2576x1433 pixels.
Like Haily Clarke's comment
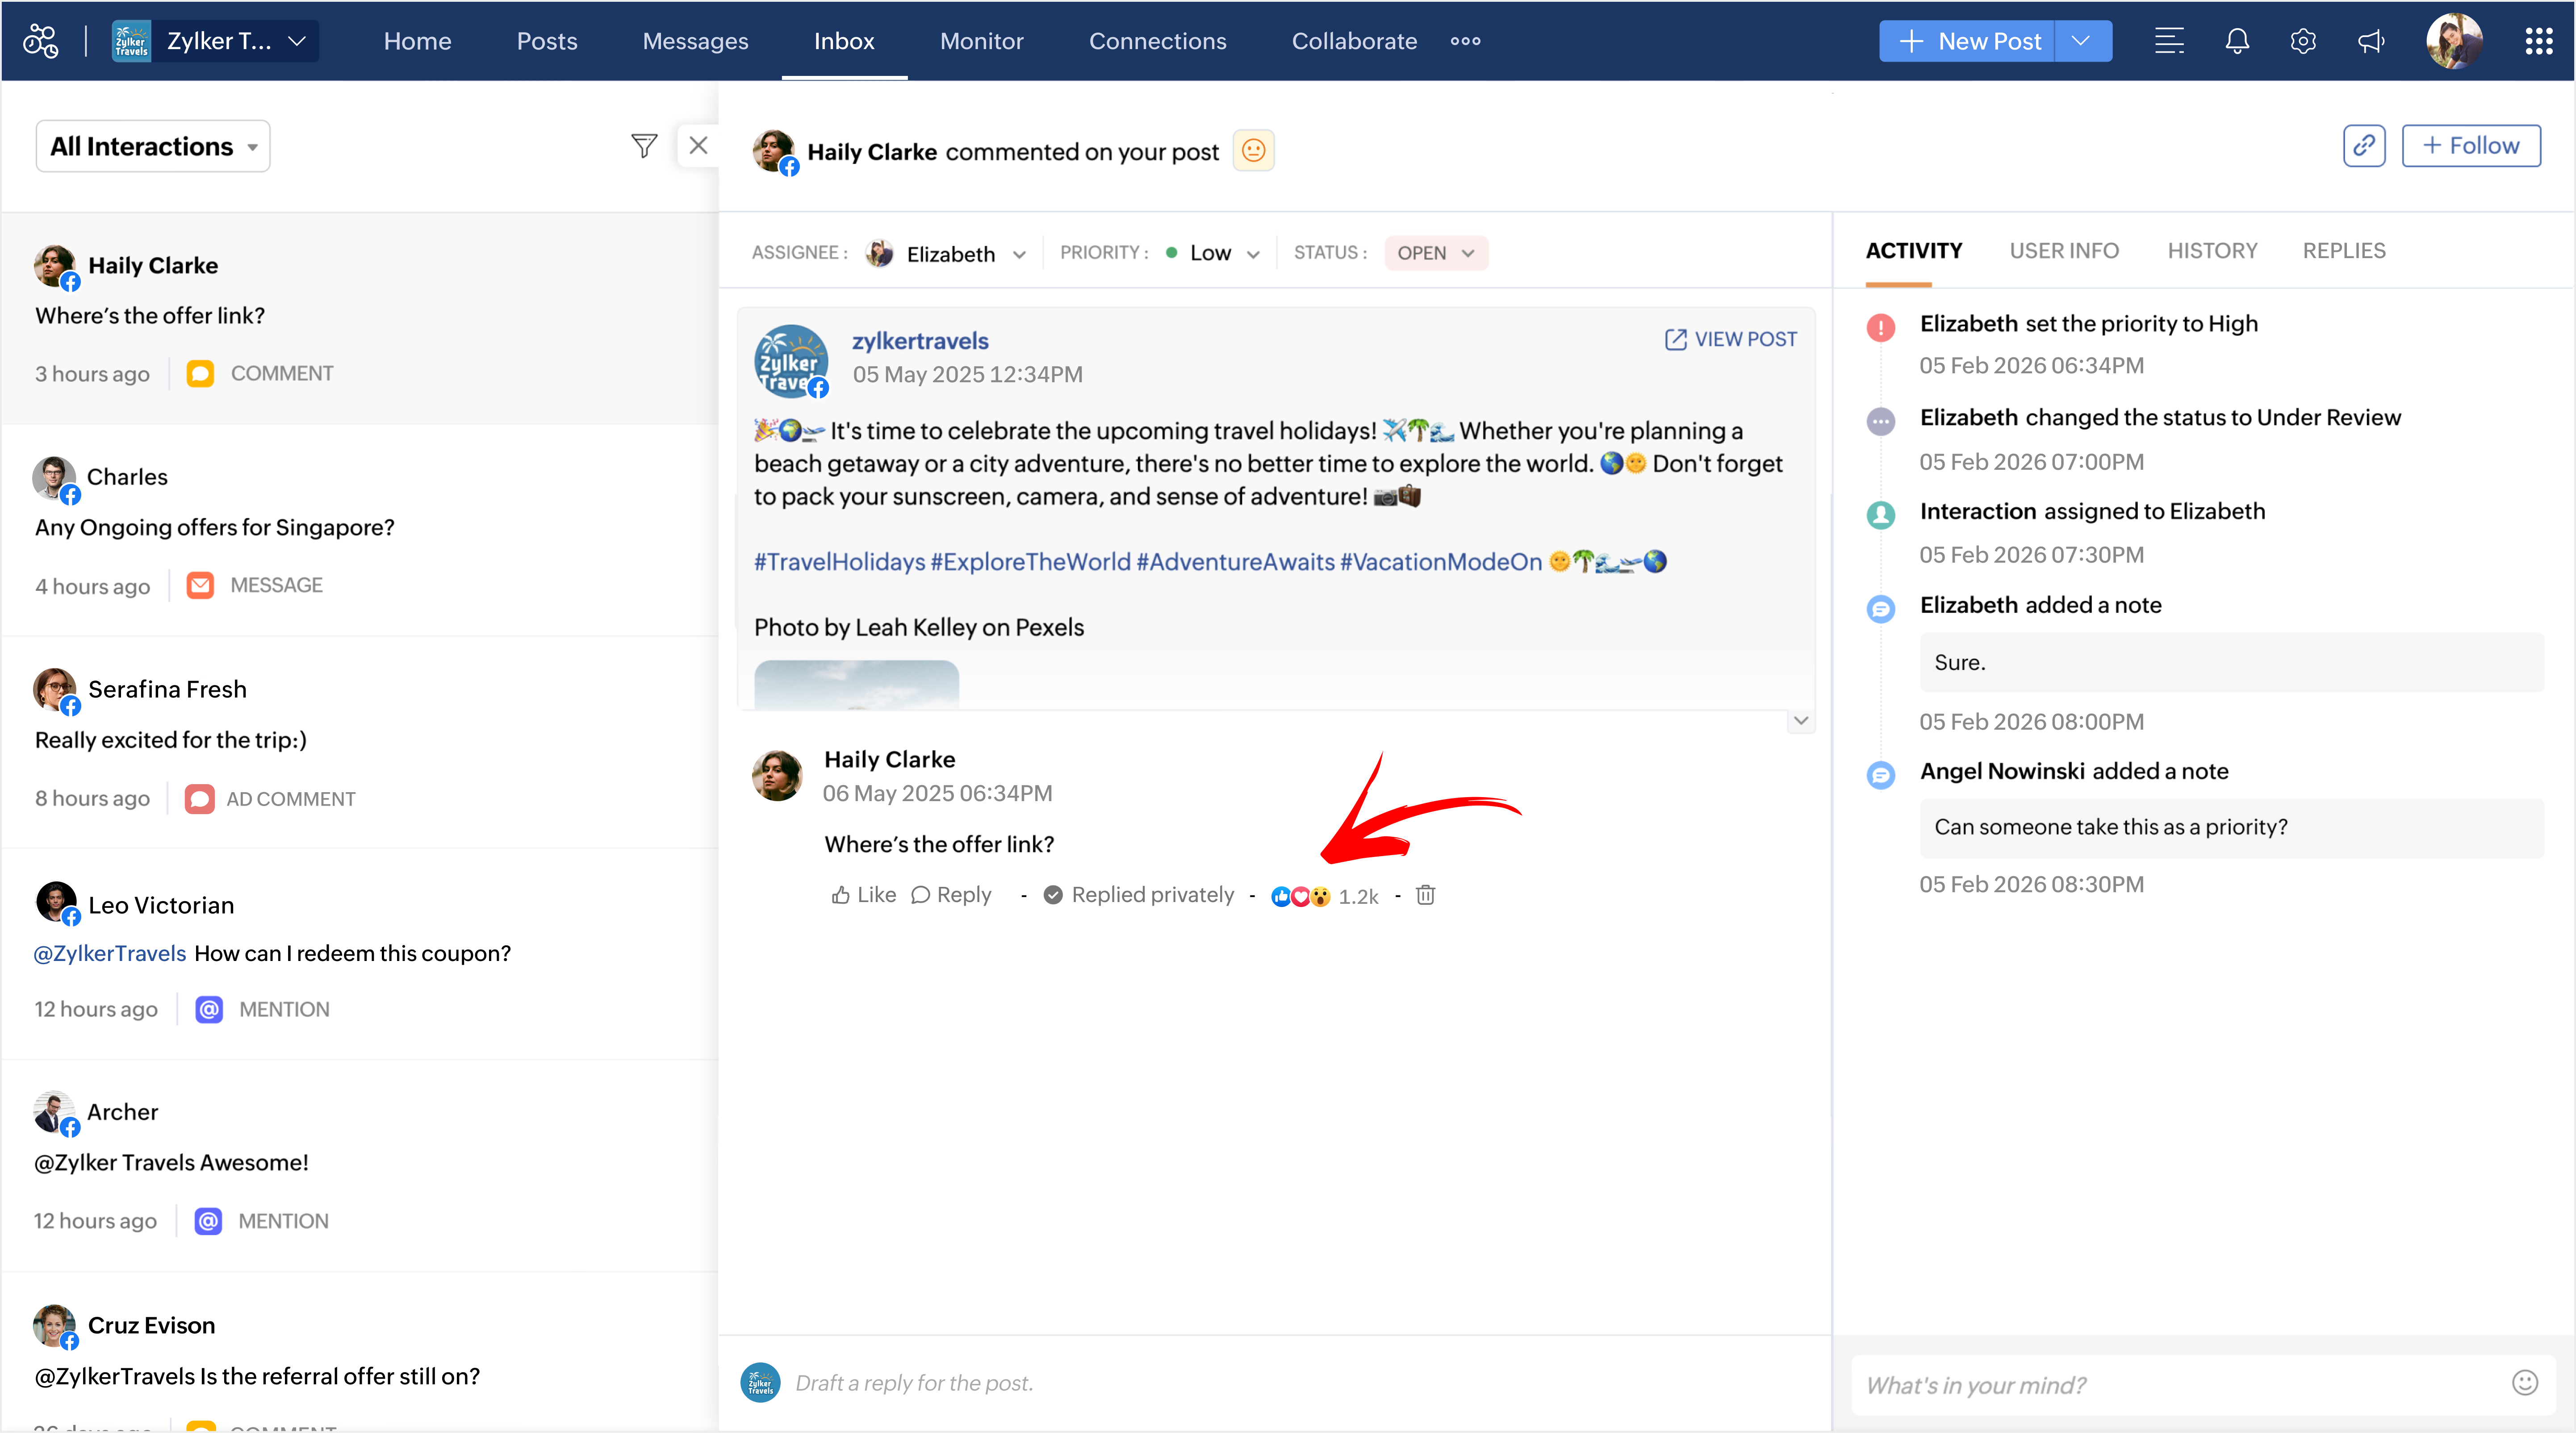[864, 895]
